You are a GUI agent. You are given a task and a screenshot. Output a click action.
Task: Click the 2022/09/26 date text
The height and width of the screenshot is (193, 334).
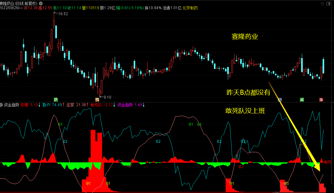tap(9, 8)
